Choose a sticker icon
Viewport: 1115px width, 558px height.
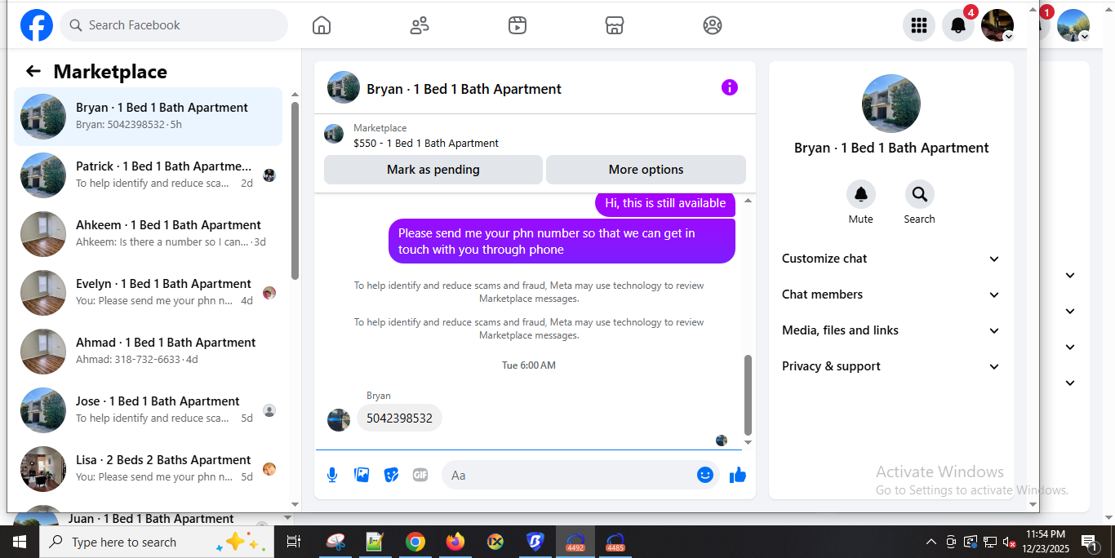(x=391, y=475)
